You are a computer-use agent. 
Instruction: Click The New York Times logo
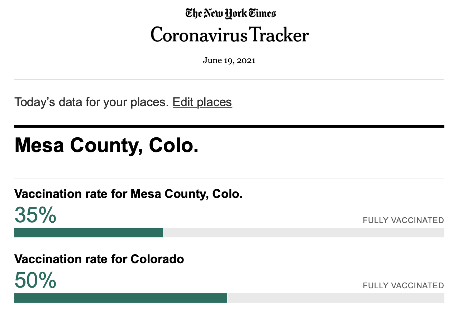point(230,14)
